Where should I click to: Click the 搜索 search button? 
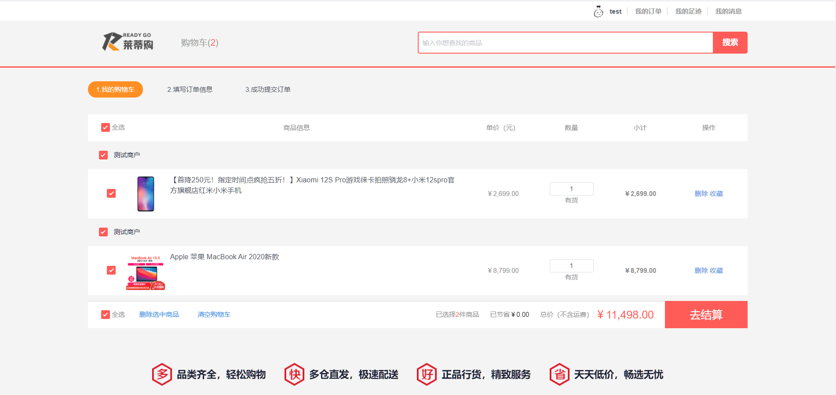coord(730,43)
